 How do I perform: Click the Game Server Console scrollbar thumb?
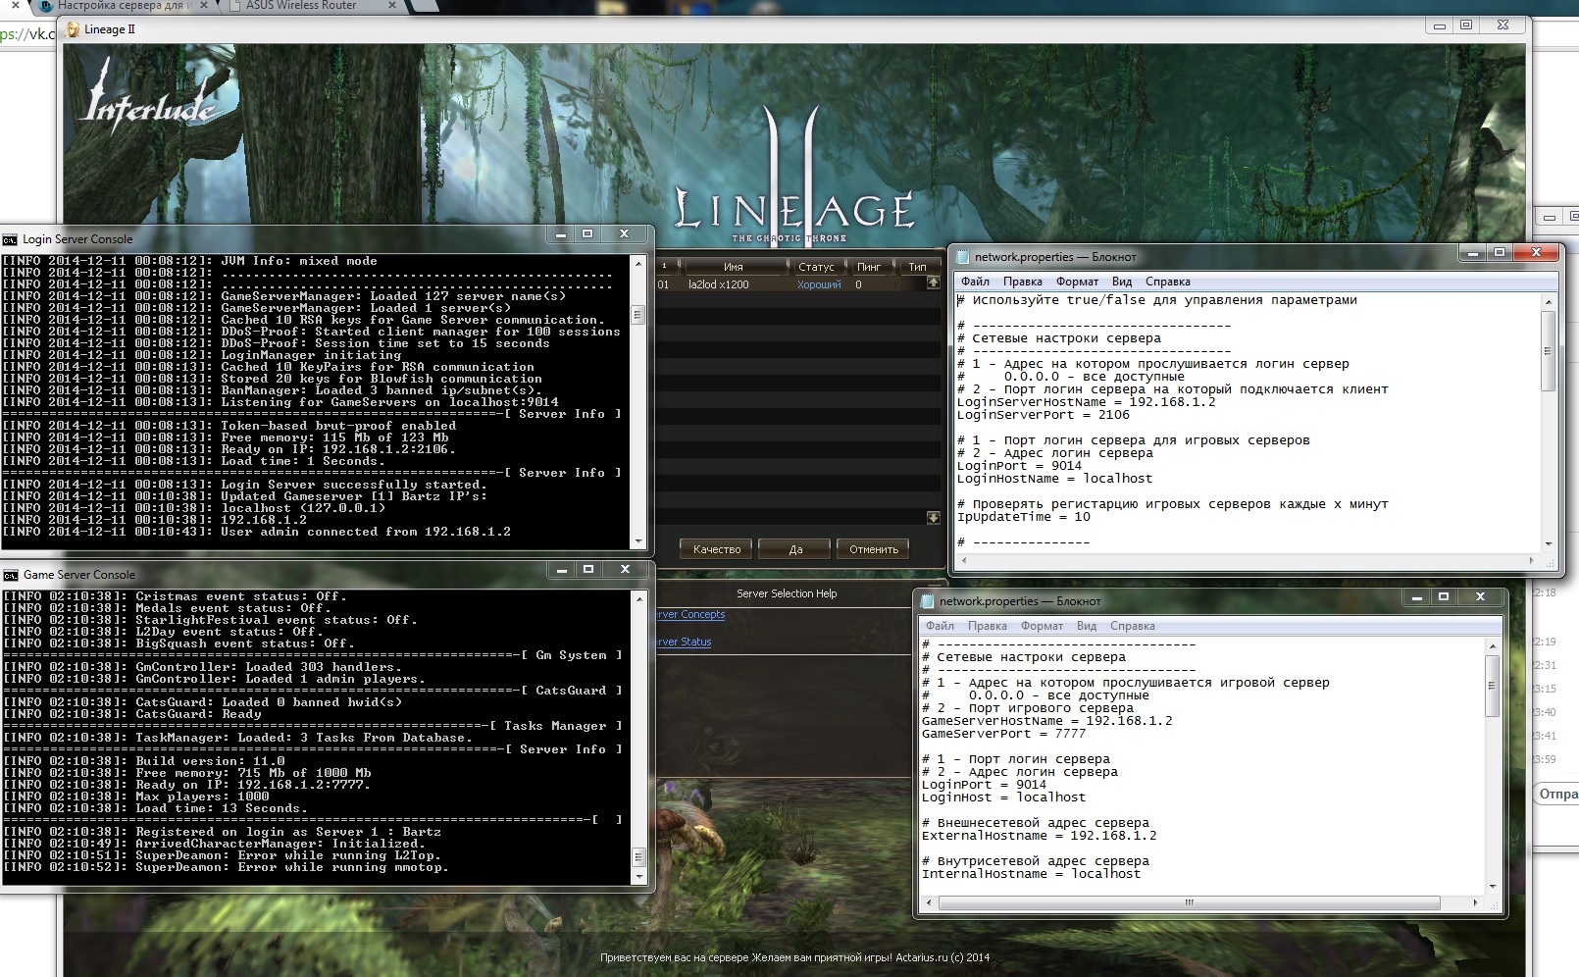tap(638, 856)
